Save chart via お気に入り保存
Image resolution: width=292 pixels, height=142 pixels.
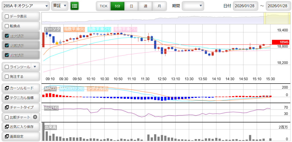[x=21, y=127]
